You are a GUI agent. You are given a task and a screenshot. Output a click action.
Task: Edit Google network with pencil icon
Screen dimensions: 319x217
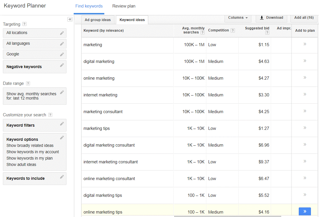[62, 55]
